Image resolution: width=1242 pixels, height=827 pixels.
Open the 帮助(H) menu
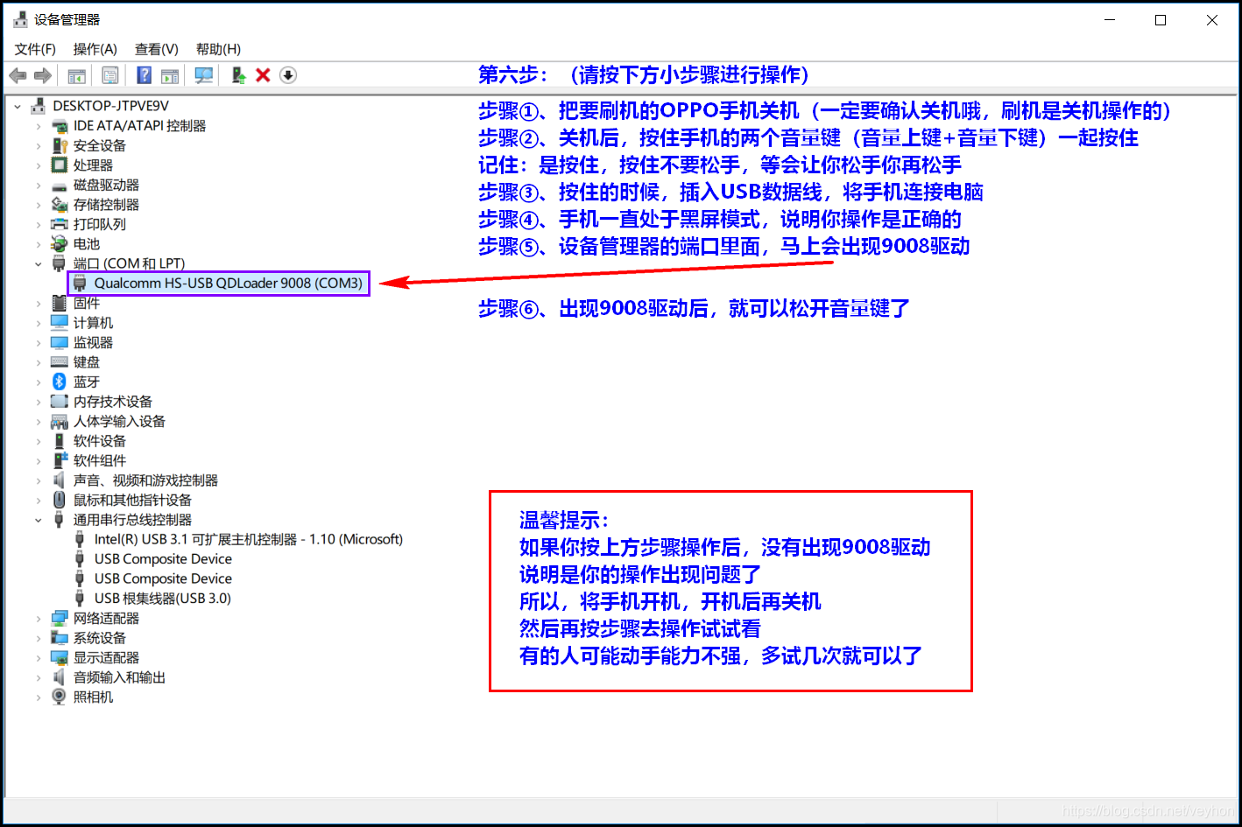218,49
